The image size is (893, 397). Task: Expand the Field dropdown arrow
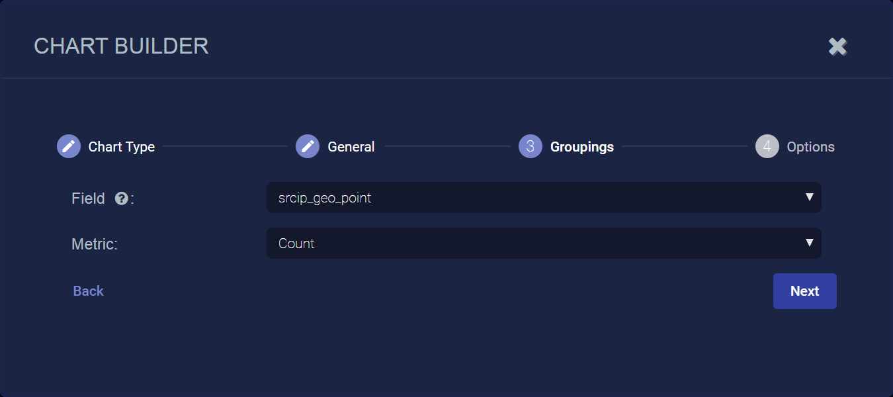pyautogui.click(x=809, y=197)
